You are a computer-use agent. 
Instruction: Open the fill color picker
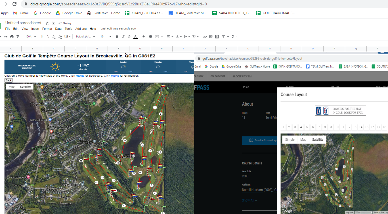(144, 37)
